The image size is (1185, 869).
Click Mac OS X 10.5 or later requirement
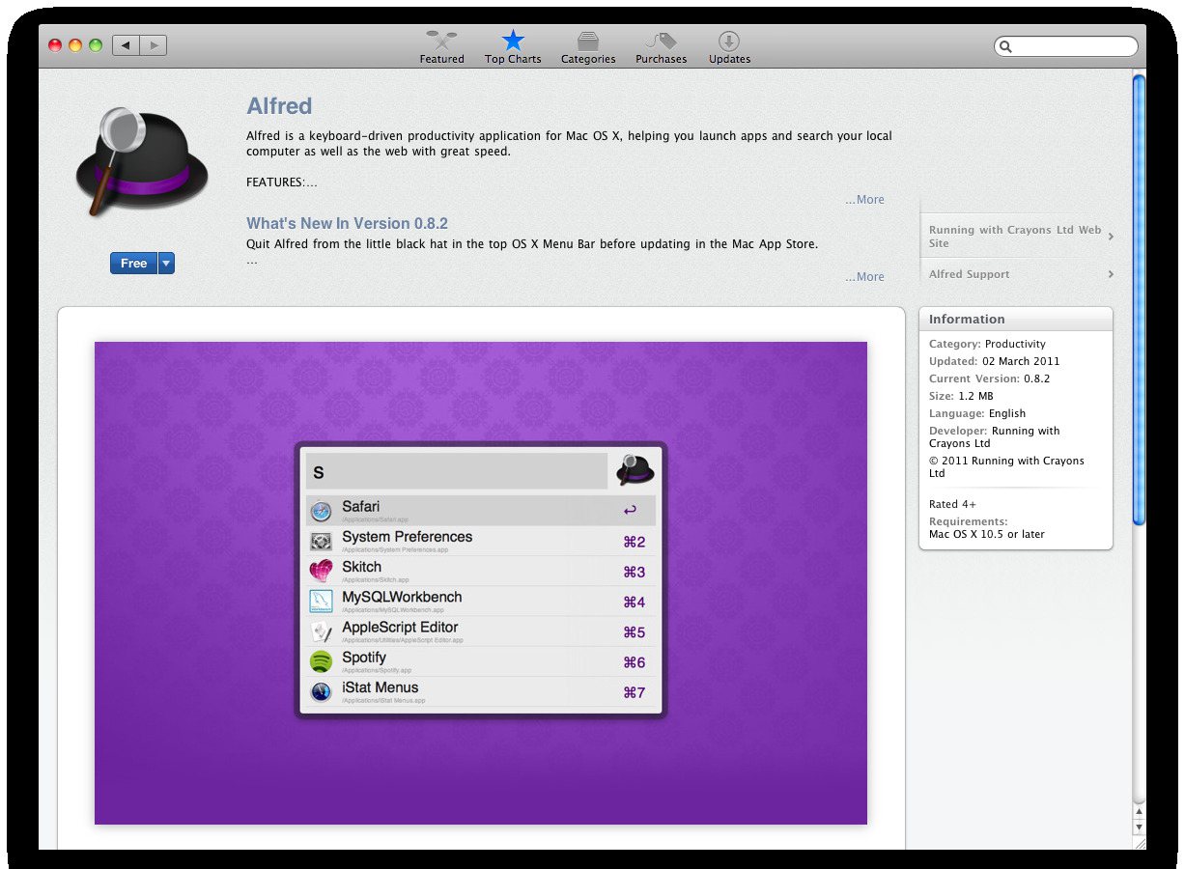[986, 534]
